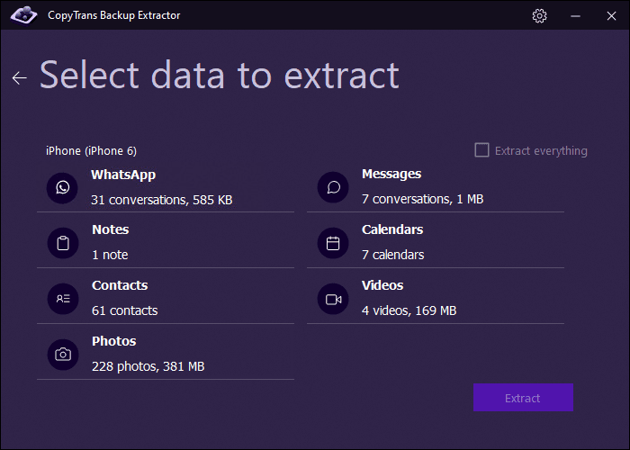
Task: Open settings with the gear icon
Action: click(539, 15)
